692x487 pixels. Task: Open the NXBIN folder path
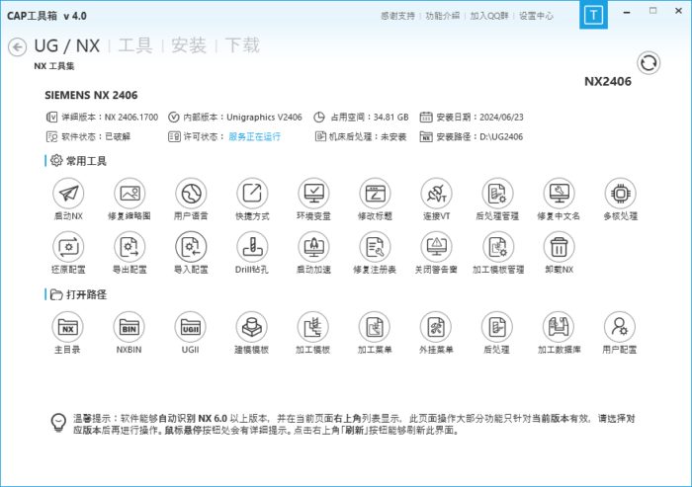point(129,327)
